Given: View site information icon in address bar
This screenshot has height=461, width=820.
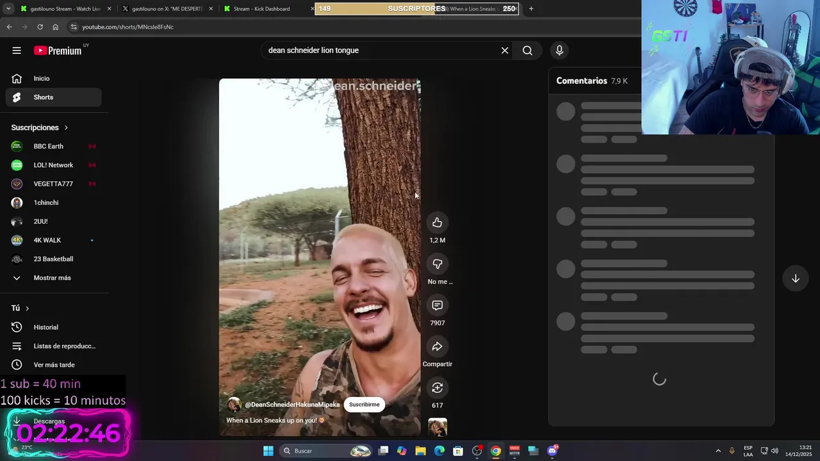Looking at the screenshot, I should pyautogui.click(x=74, y=27).
